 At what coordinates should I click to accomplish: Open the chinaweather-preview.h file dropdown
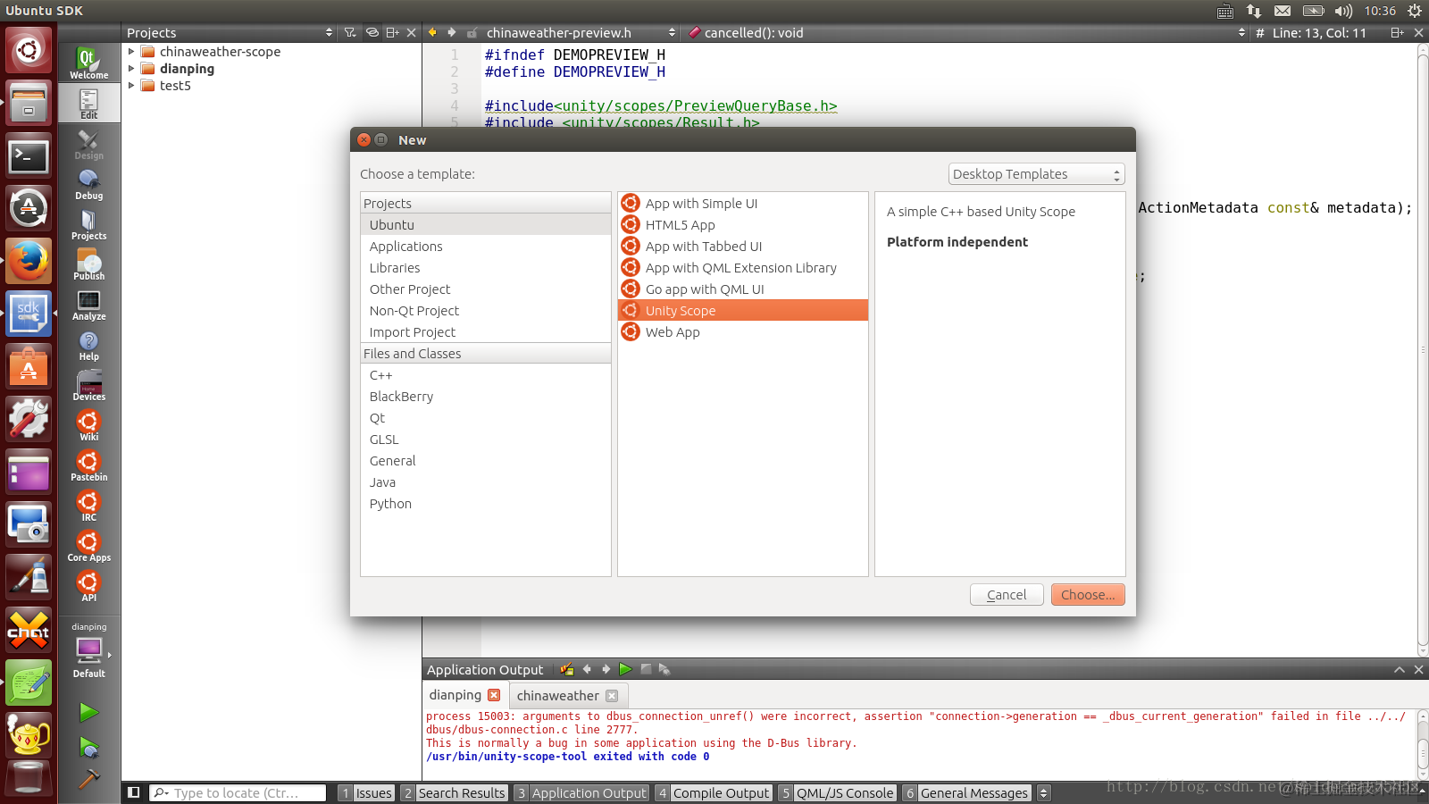click(x=581, y=32)
